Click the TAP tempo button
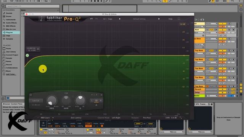The height and width of the screenshot is (137, 244). [x=12, y=1]
